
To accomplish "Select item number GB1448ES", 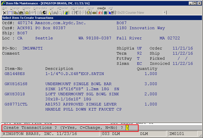I will (15, 74).
